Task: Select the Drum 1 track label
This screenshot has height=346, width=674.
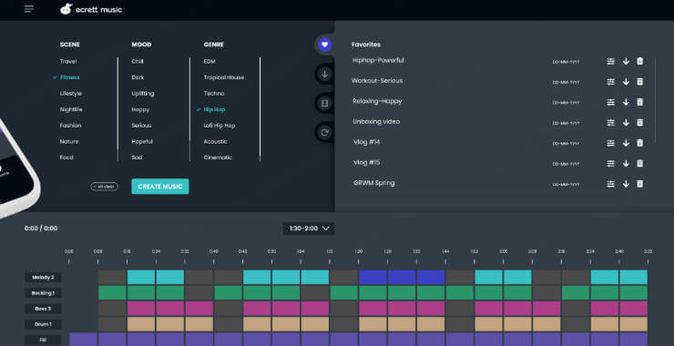Action: pyautogui.click(x=43, y=324)
